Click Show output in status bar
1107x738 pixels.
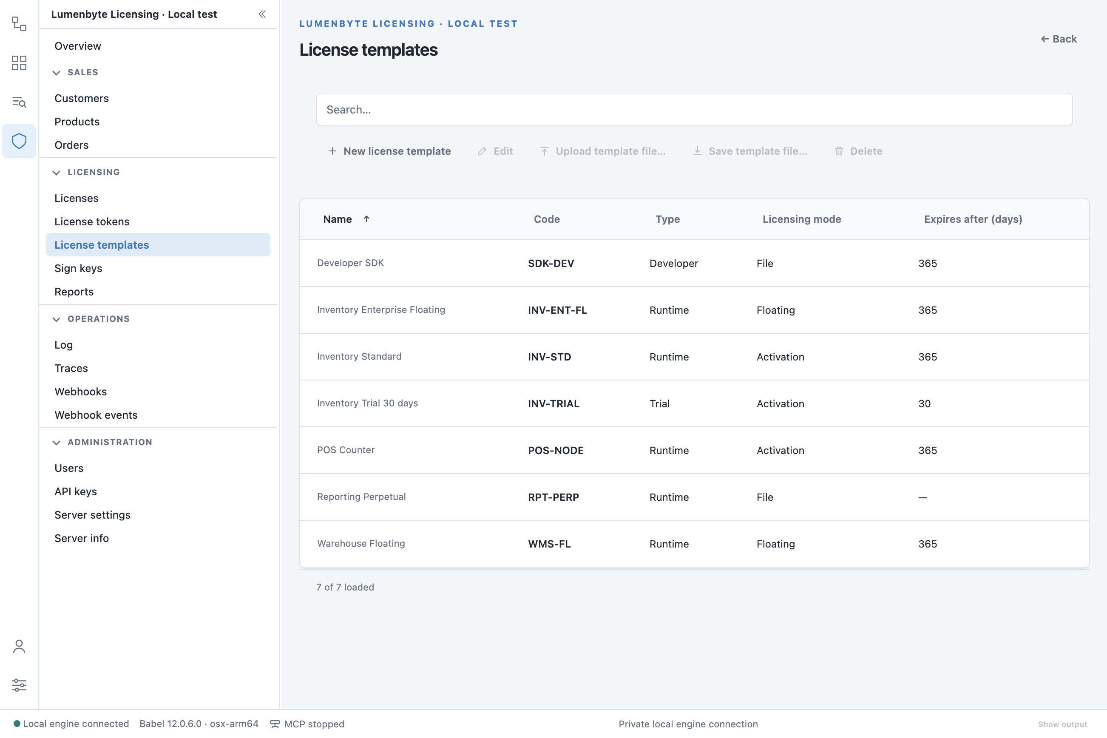[1062, 724]
